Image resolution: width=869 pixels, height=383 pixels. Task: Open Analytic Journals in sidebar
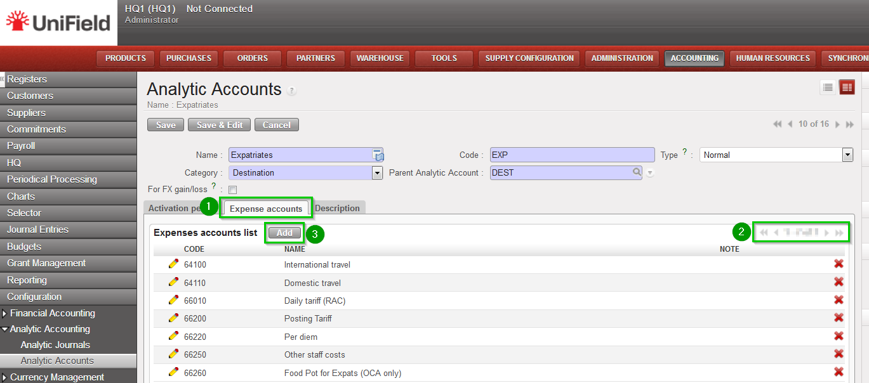pos(55,345)
